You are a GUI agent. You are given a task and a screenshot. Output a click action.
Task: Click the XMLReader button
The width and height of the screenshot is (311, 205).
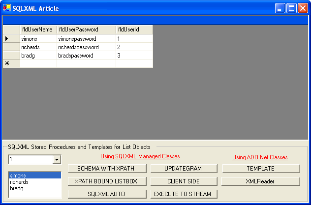tap(261, 181)
